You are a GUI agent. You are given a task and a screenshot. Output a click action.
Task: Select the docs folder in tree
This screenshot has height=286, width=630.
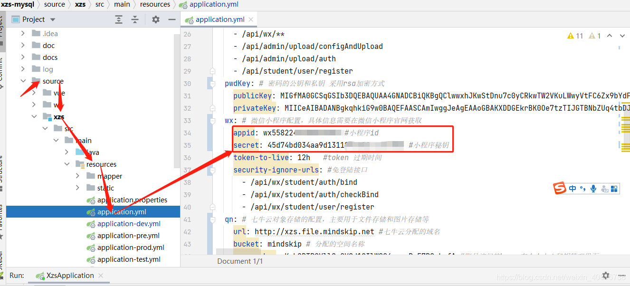(x=50, y=57)
